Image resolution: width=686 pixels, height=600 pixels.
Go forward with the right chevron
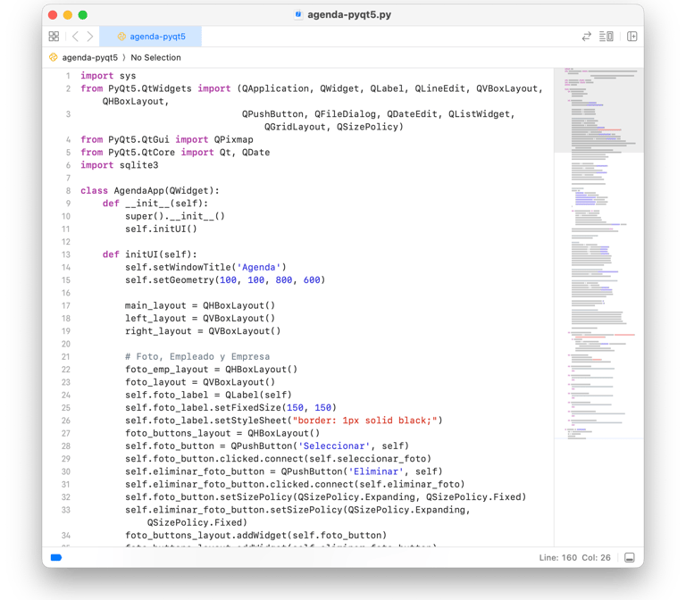click(x=89, y=37)
